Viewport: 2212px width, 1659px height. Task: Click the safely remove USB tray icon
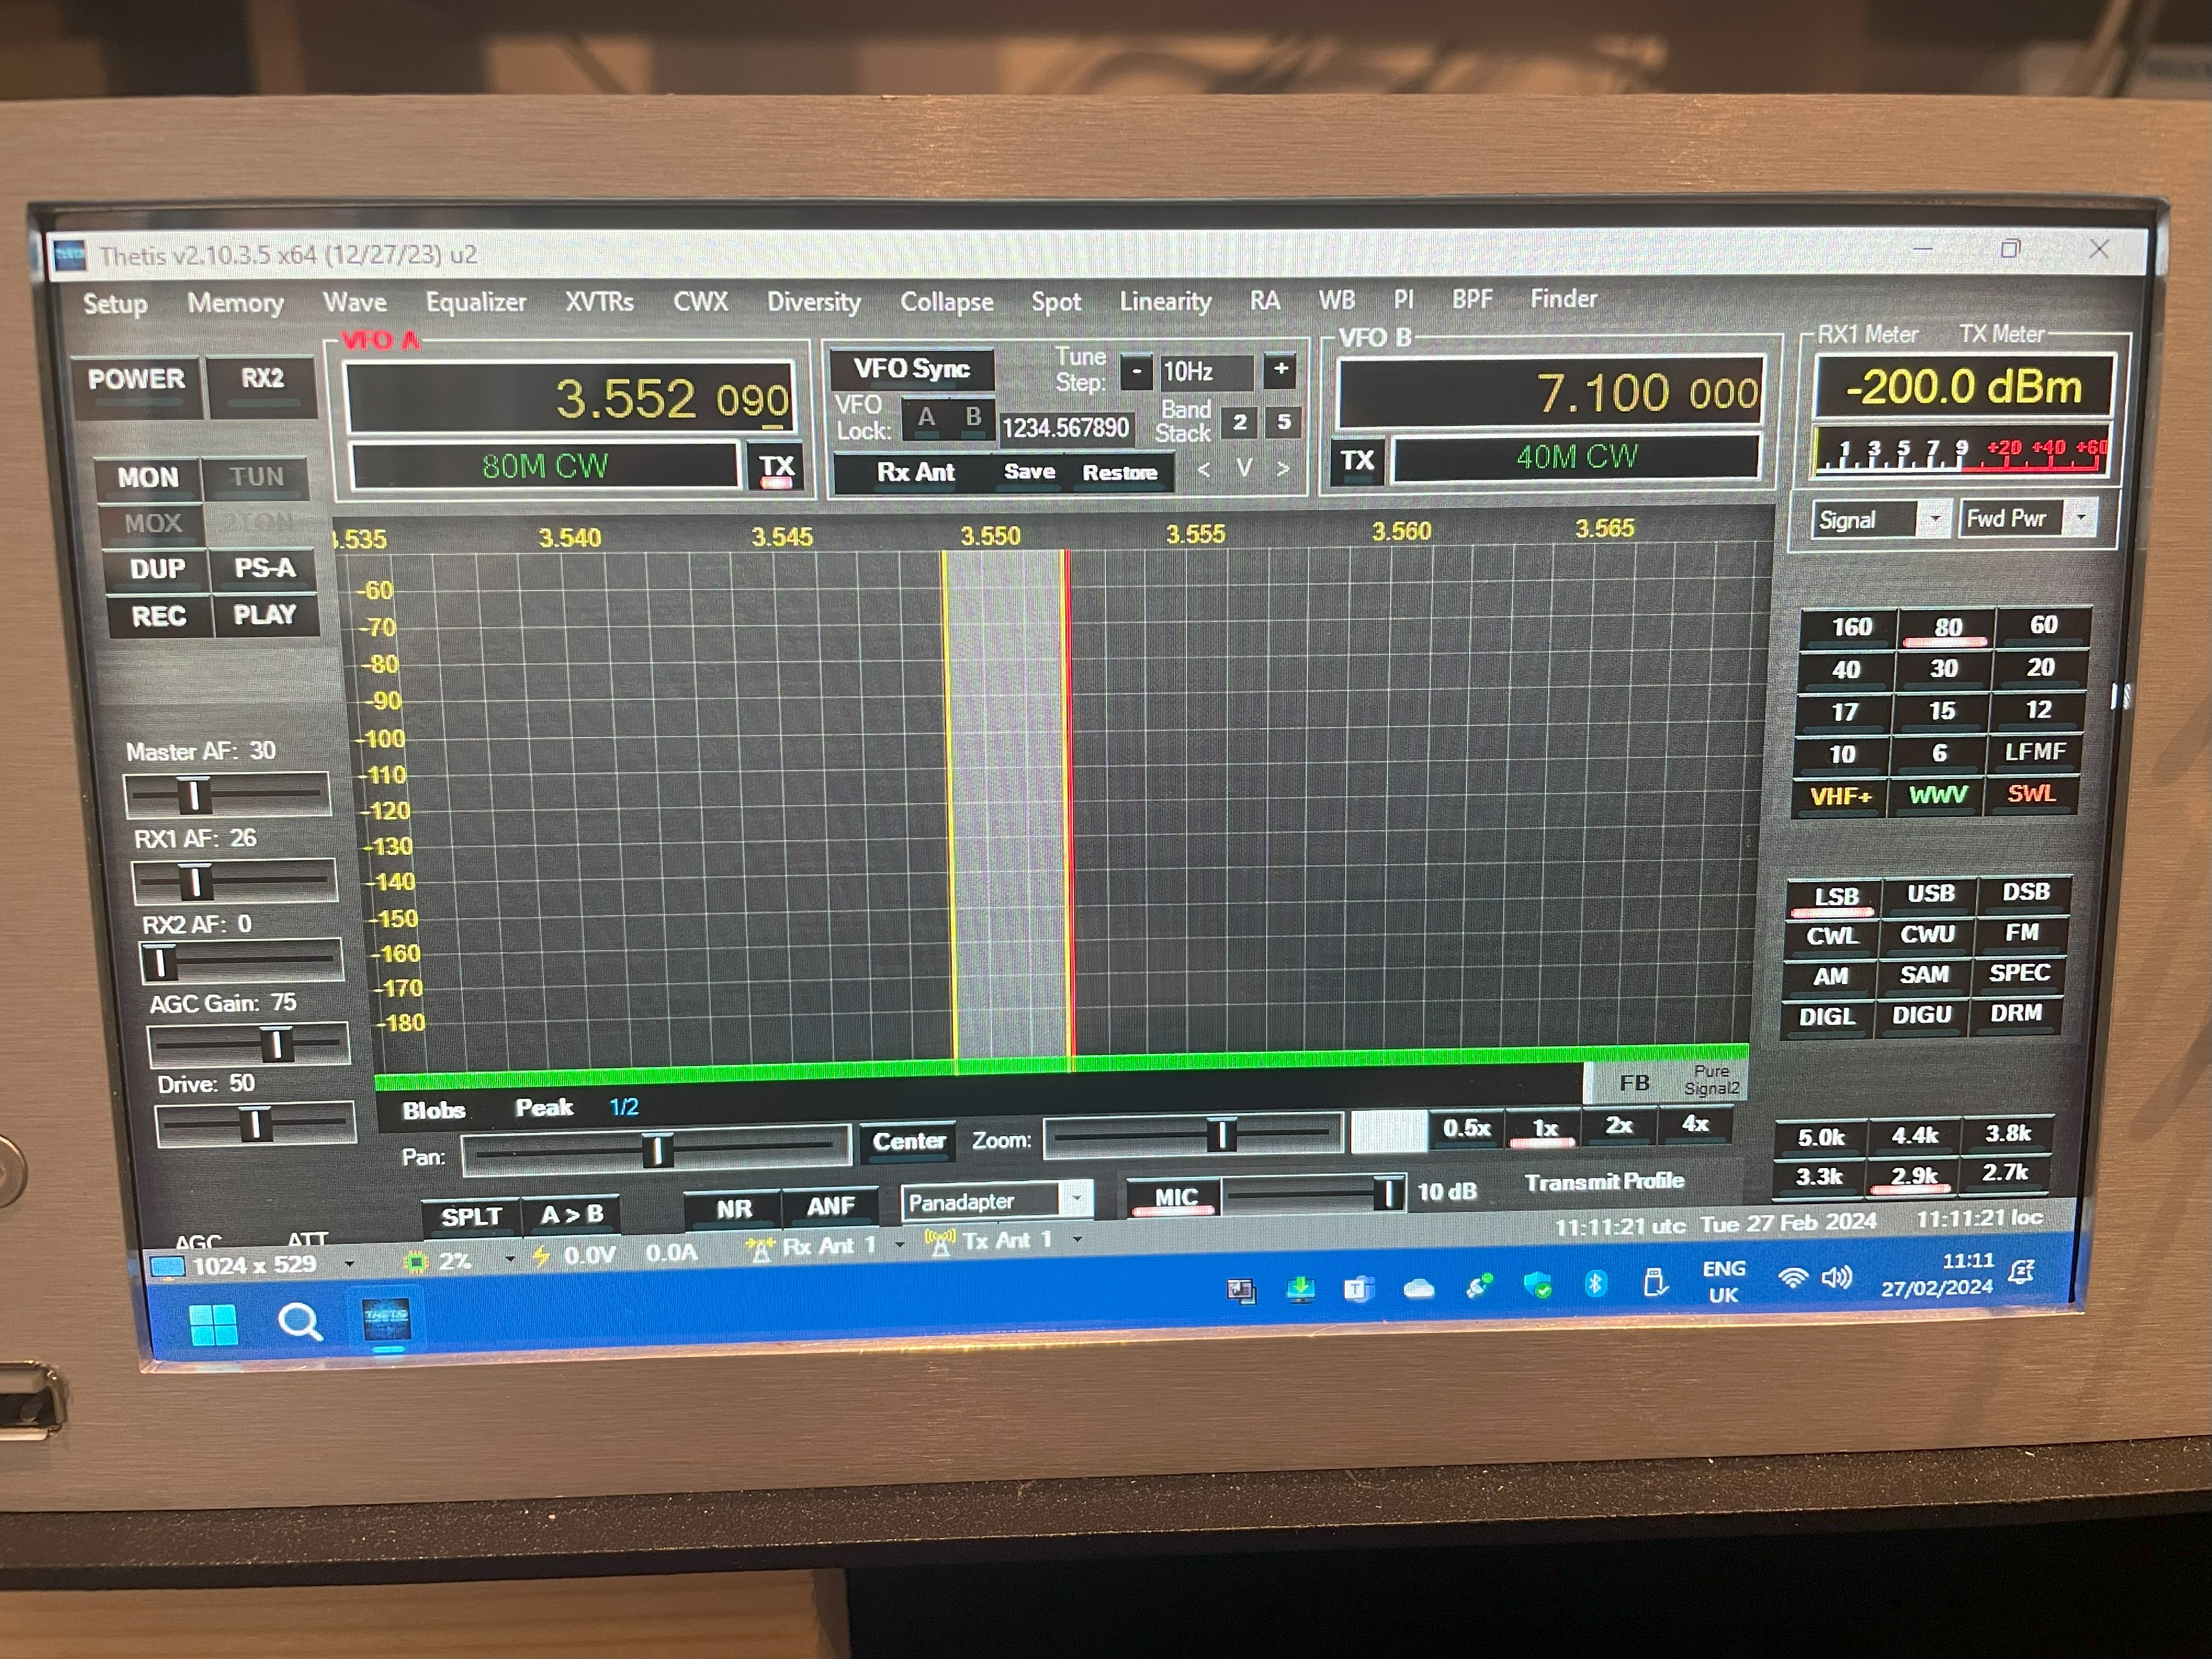tap(1655, 1282)
